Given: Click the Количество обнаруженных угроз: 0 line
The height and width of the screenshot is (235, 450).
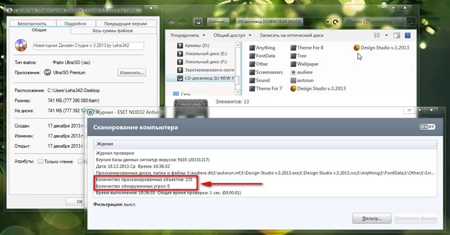Looking at the screenshot, I should pyautogui.click(x=133, y=186).
